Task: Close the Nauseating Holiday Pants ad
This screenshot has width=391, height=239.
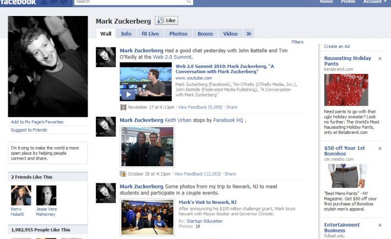Action: click(380, 58)
